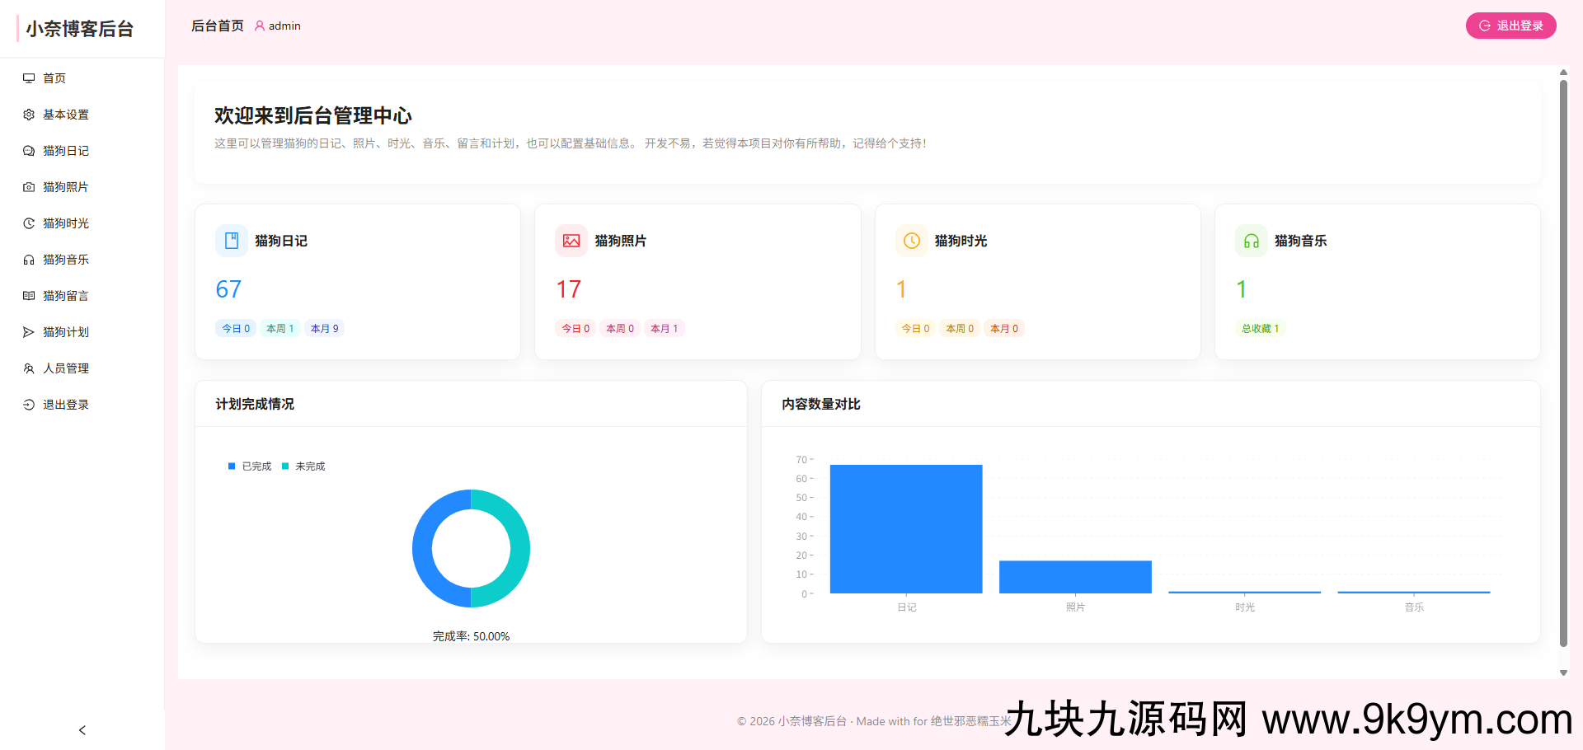Click the 完成率: 50.00% donut chart
The height and width of the screenshot is (750, 1583).
471,548
